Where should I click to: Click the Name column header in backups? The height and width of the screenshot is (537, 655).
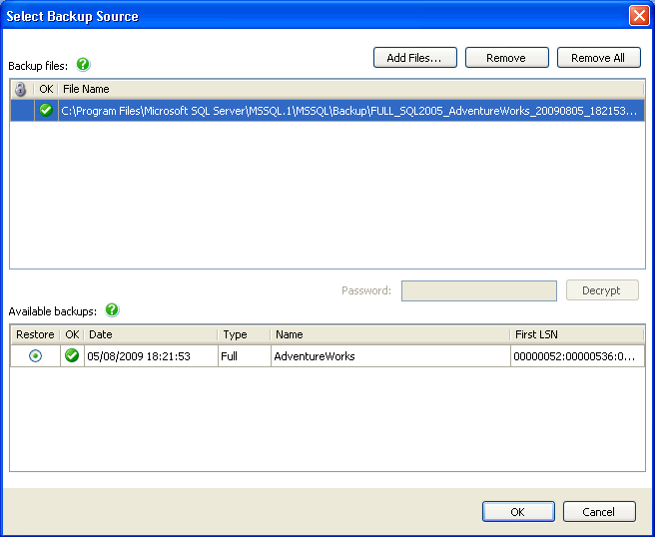pos(389,334)
